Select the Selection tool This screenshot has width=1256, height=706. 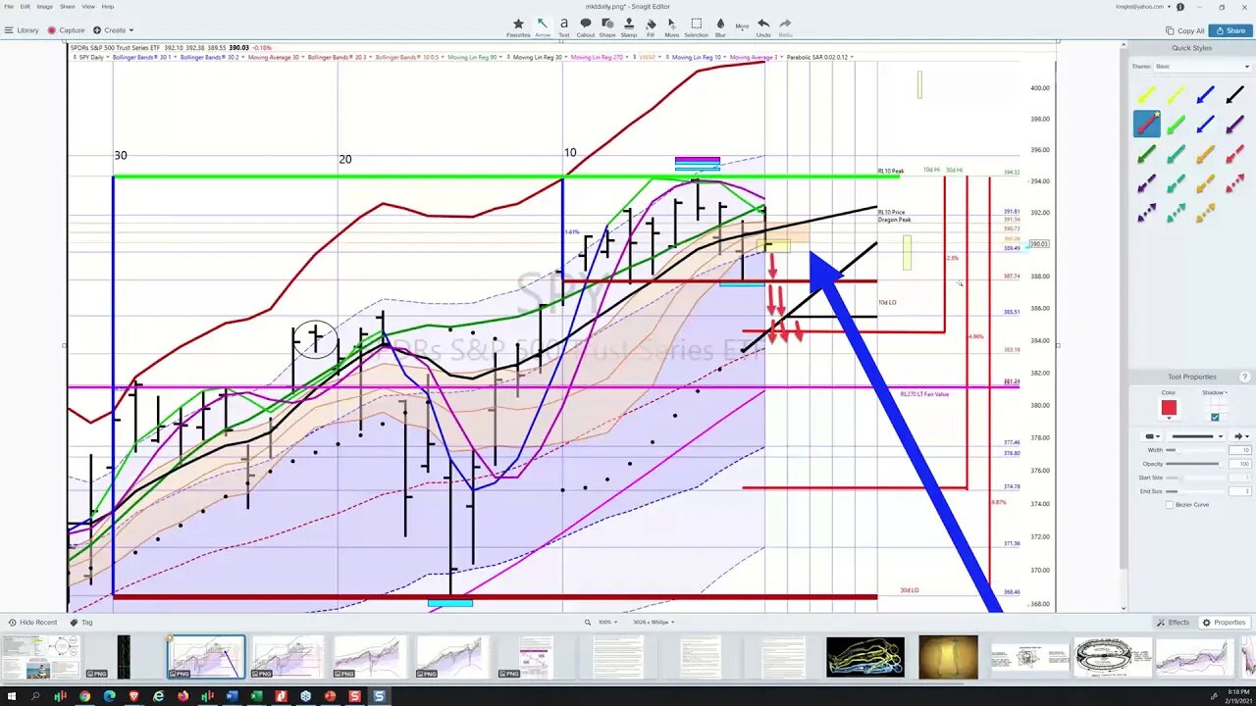pos(696,26)
